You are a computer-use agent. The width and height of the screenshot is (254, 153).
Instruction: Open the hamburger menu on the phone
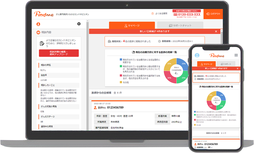coord(236,55)
